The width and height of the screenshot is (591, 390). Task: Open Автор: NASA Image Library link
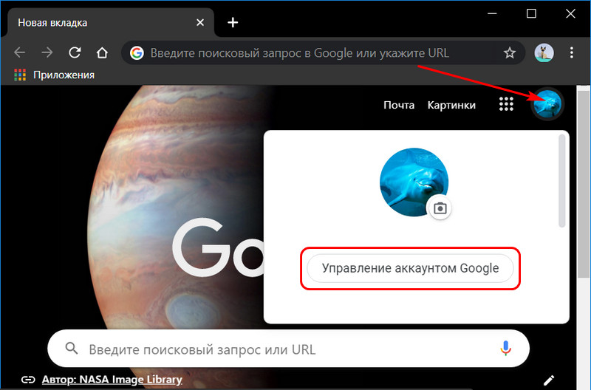112,380
